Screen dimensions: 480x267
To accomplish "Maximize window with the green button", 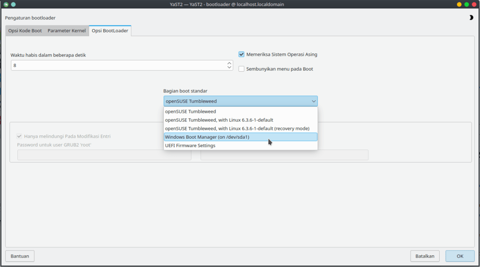I will pos(466,4).
